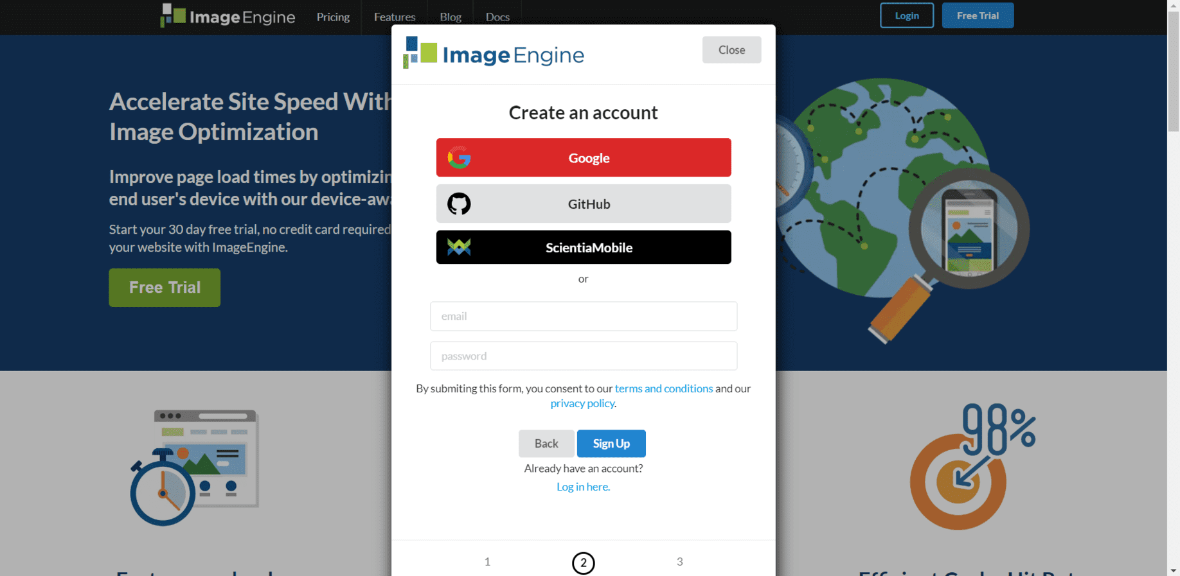Click the GitHub octocat icon
This screenshot has width=1180, height=576.
[459, 204]
